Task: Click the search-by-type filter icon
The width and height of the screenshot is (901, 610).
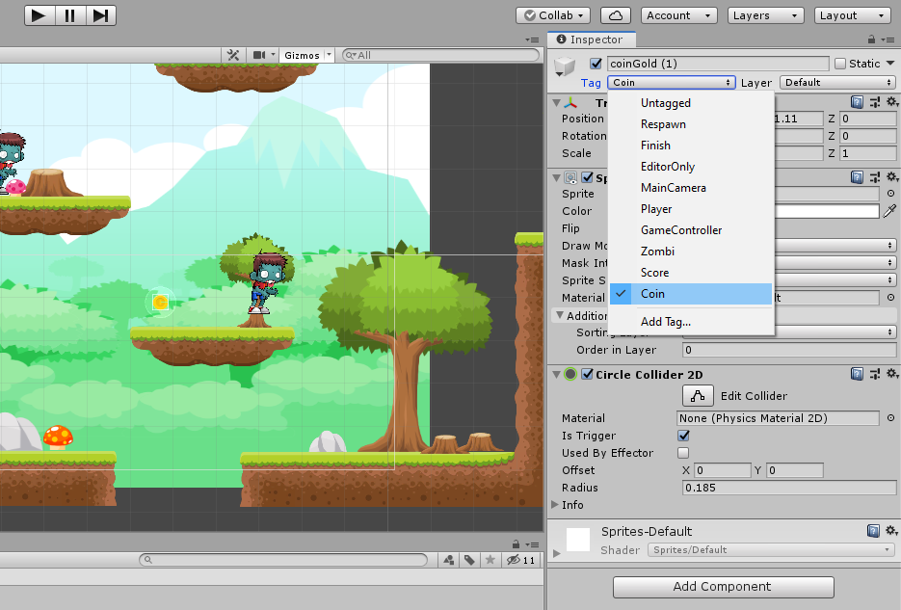Action: 449,560
